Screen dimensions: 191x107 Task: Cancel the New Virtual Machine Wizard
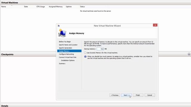coord(150,95)
